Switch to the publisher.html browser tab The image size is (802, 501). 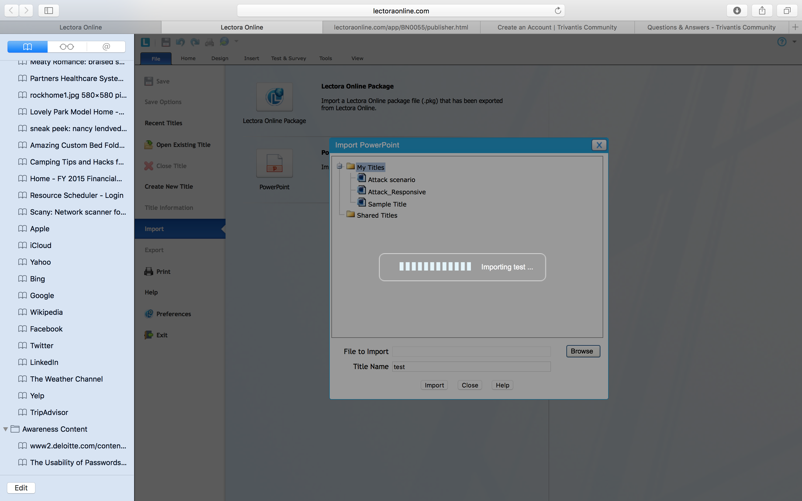click(401, 27)
